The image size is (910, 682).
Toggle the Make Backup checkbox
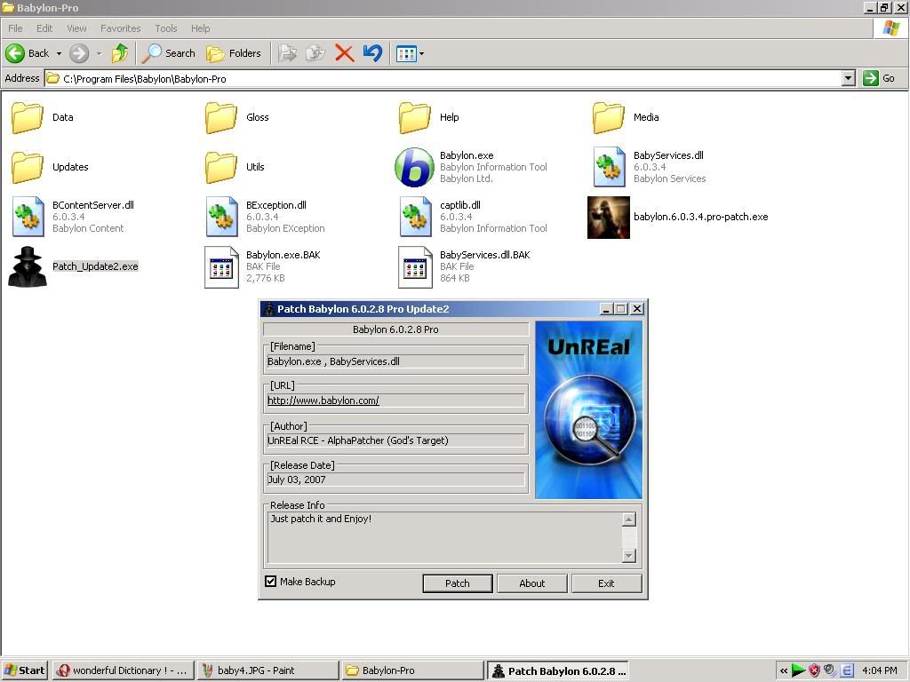(271, 582)
